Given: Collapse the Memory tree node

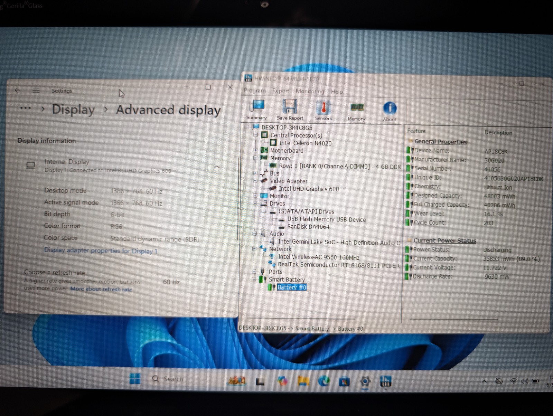Looking at the screenshot, I should pyautogui.click(x=255, y=158).
